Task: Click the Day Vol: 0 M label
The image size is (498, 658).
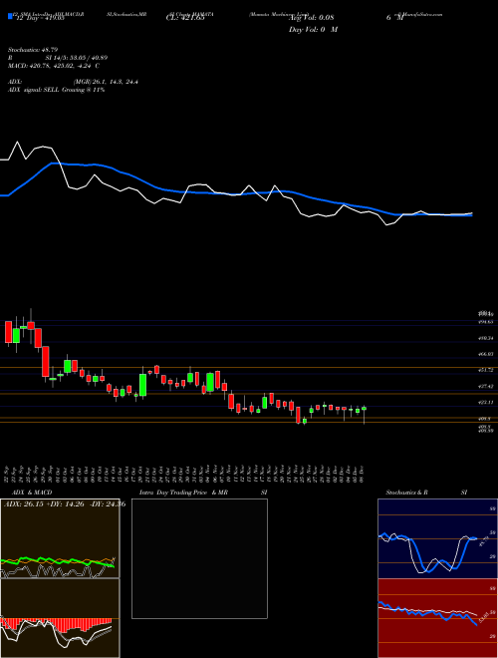Action: tap(313, 30)
